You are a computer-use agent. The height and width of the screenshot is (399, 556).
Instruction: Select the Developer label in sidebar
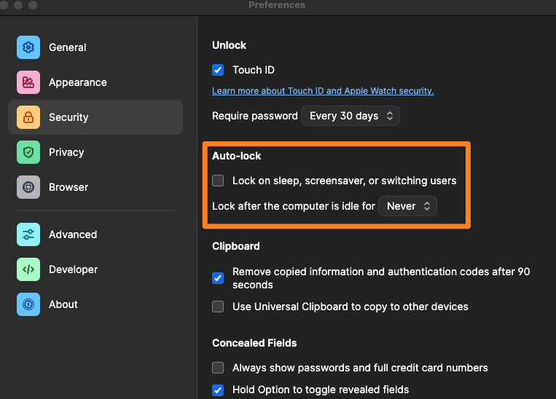tap(74, 269)
